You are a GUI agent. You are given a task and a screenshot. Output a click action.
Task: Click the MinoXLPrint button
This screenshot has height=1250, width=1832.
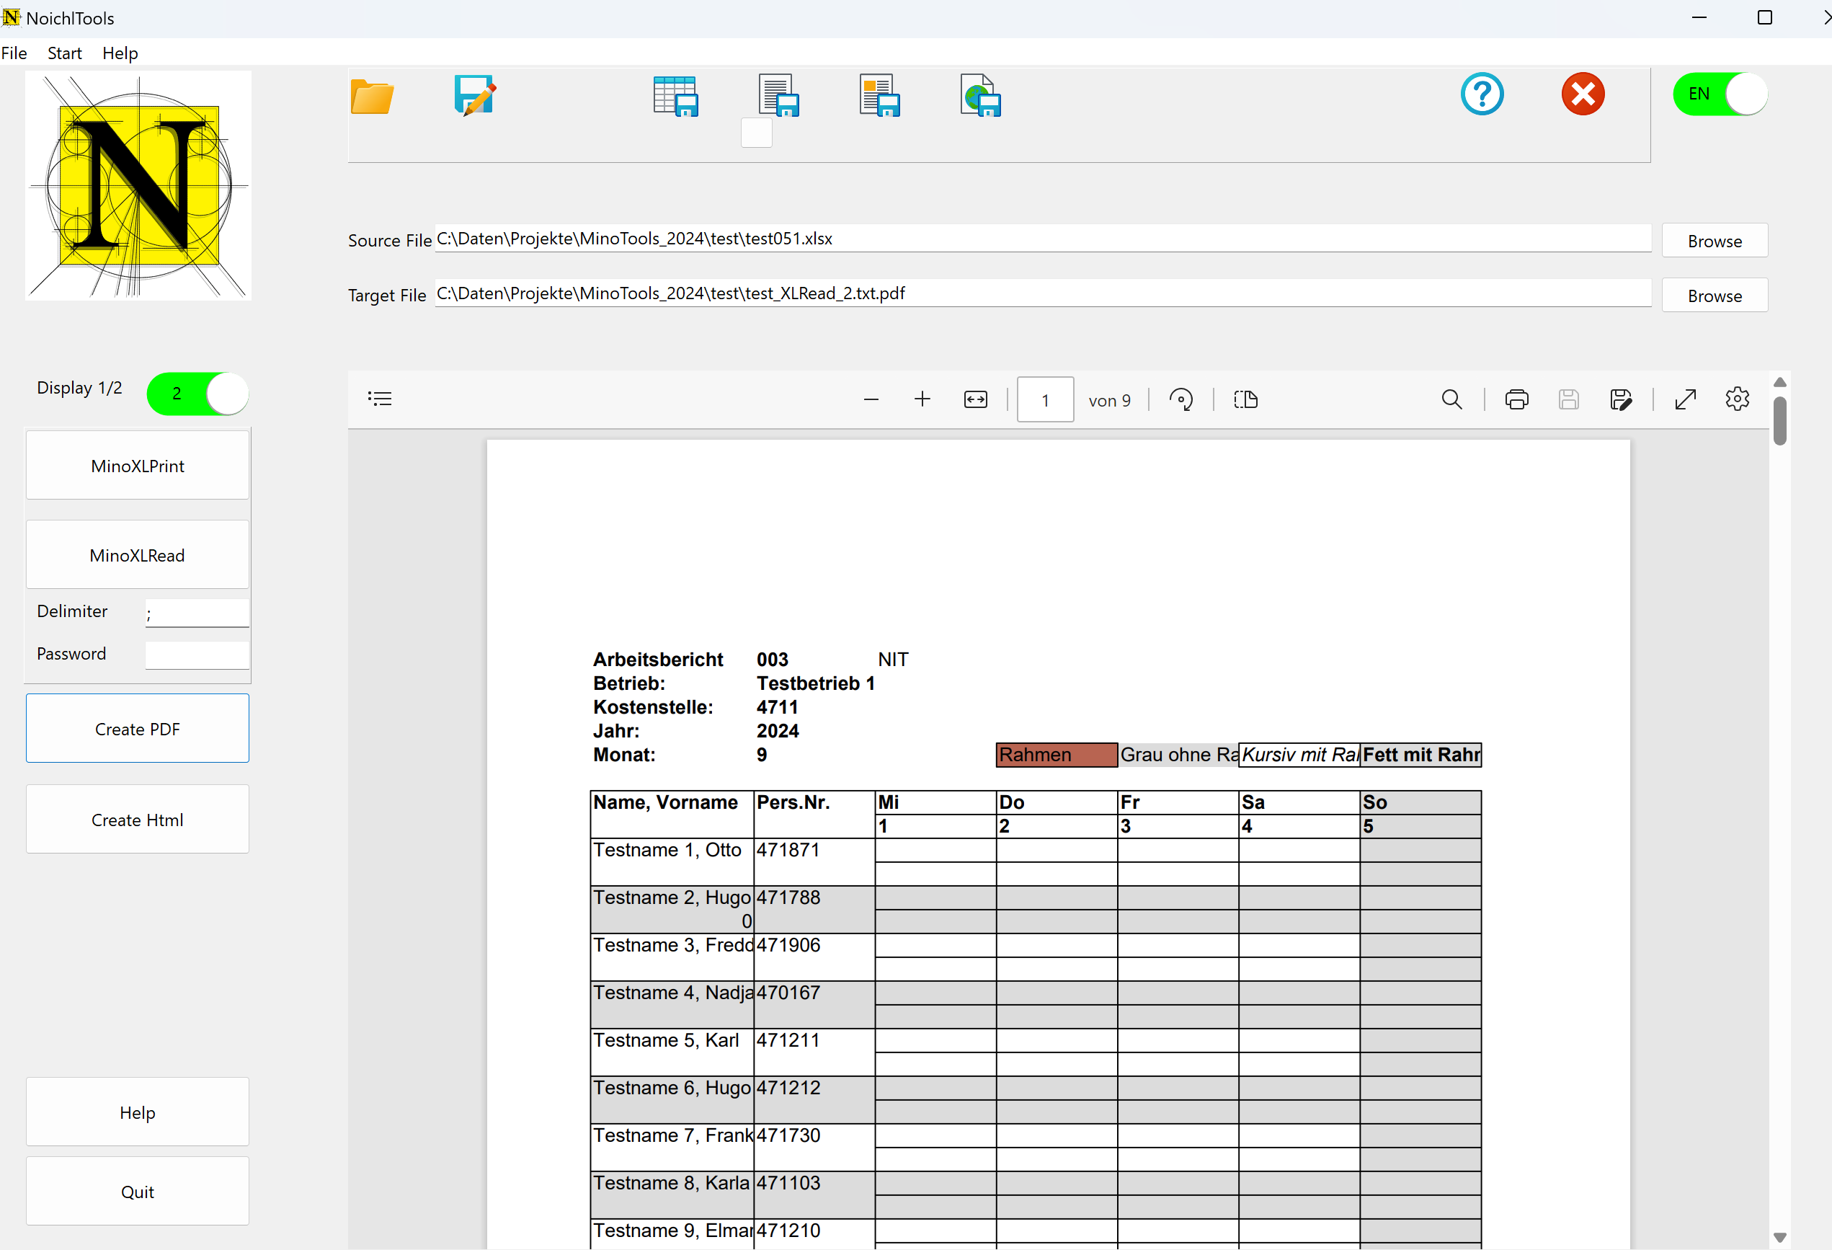138,465
